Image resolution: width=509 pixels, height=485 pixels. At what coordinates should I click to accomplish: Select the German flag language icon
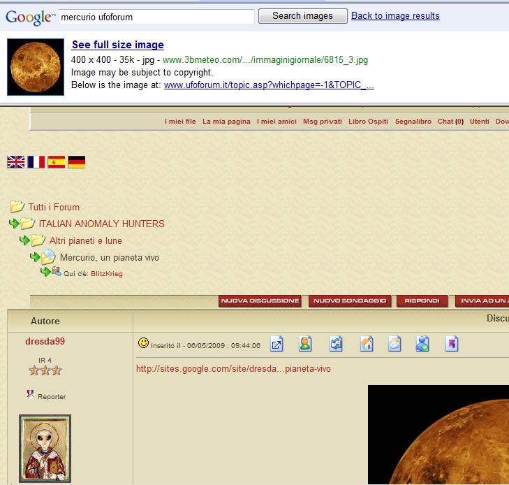point(77,161)
